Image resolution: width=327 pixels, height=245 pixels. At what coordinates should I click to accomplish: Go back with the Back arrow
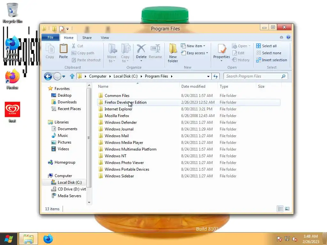48,76
